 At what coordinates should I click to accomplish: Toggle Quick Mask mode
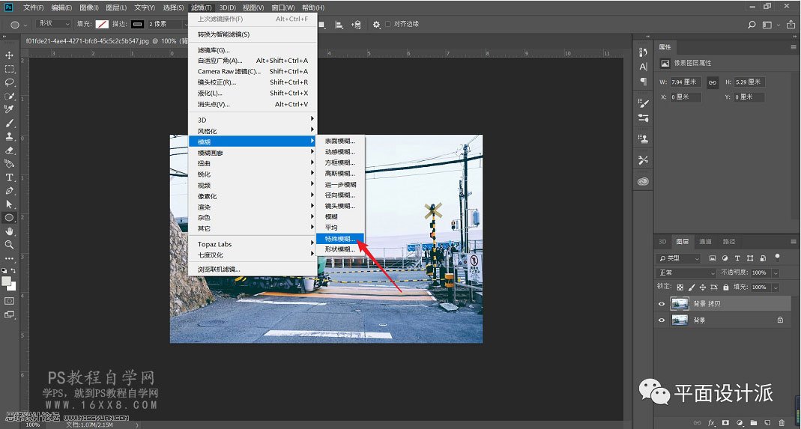tap(9, 301)
